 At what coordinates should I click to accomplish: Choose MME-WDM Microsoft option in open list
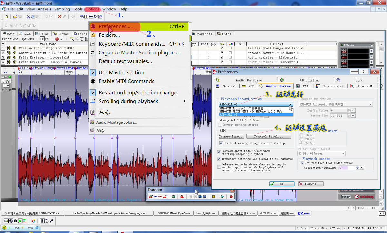point(256,108)
